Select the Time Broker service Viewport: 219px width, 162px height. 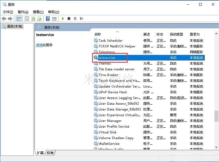tap(149, 75)
